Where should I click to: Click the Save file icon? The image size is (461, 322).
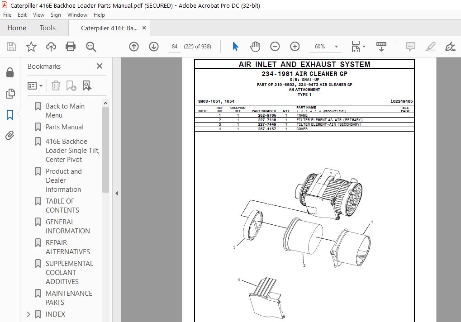pos(11,47)
